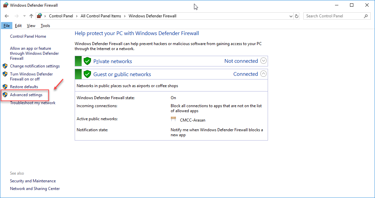The width and height of the screenshot is (375, 198).
Task: Click the Back navigation arrow
Action: (7, 16)
